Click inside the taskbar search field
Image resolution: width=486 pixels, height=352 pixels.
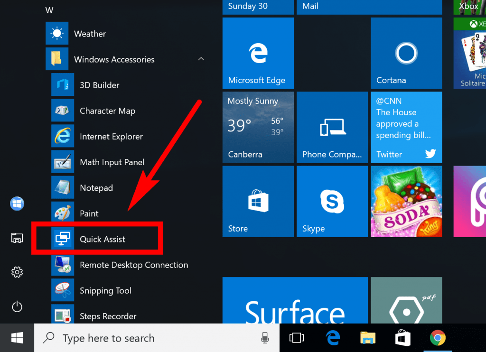tap(142, 338)
